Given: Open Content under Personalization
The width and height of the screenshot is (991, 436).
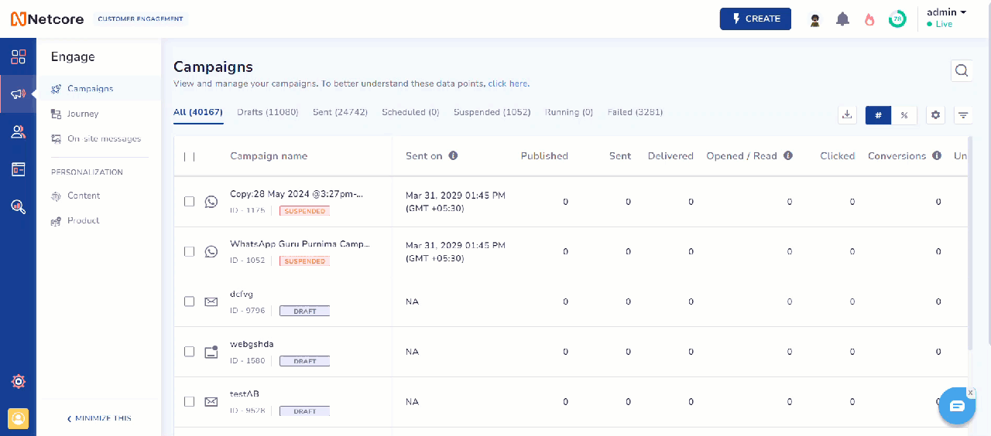Looking at the screenshot, I should pyautogui.click(x=84, y=196).
